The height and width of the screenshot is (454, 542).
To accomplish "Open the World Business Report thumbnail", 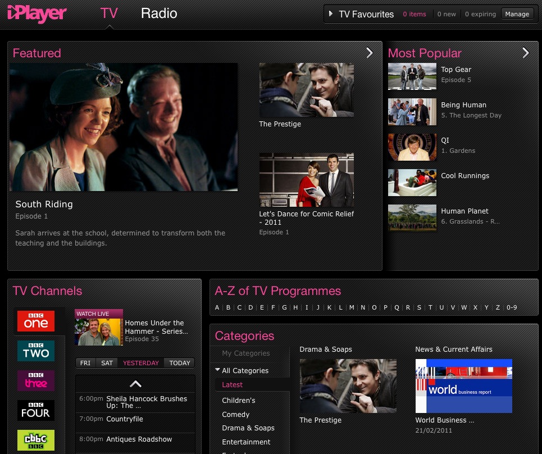I will point(463,386).
